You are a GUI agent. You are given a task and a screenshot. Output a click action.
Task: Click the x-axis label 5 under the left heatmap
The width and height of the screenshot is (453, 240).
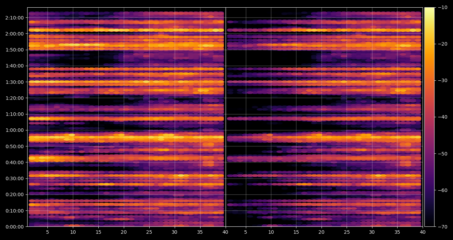click(47, 232)
